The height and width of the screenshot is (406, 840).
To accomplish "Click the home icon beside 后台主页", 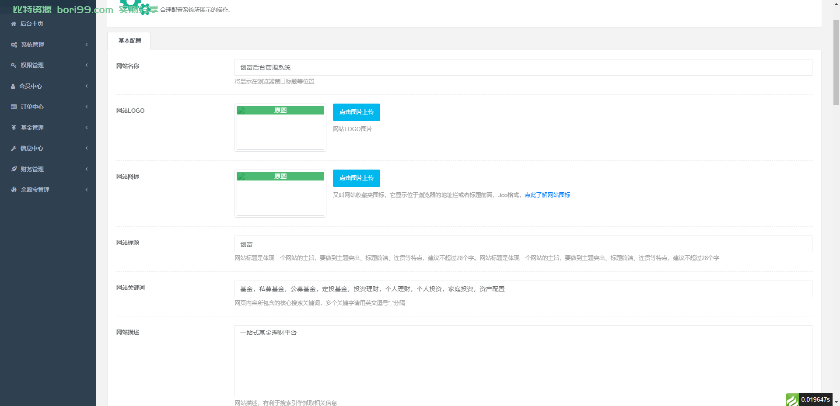I will pyautogui.click(x=14, y=24).
